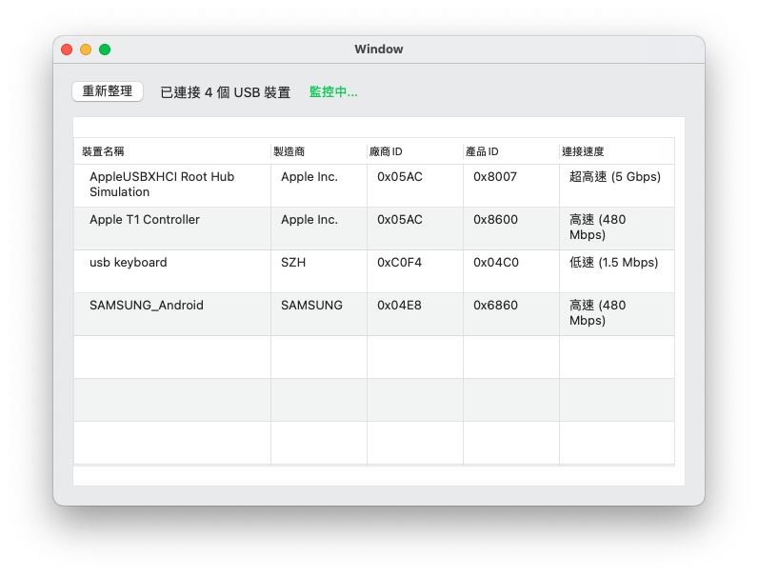Click the 0xC0F4 vendor ID cell
This screenshot has height=576, width=758.
(399, 263)
